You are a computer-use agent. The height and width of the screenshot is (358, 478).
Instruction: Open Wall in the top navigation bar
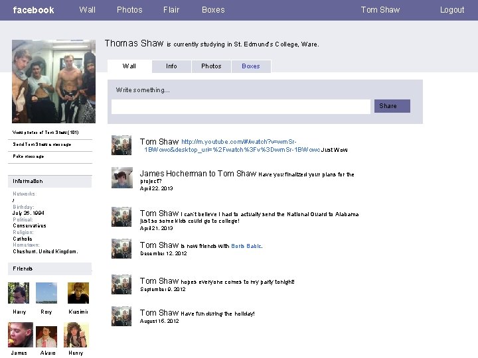tap(87, 10)
